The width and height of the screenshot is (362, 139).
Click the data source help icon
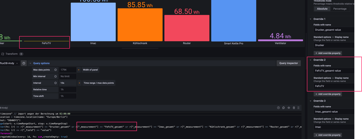click(x=24, y=63)
